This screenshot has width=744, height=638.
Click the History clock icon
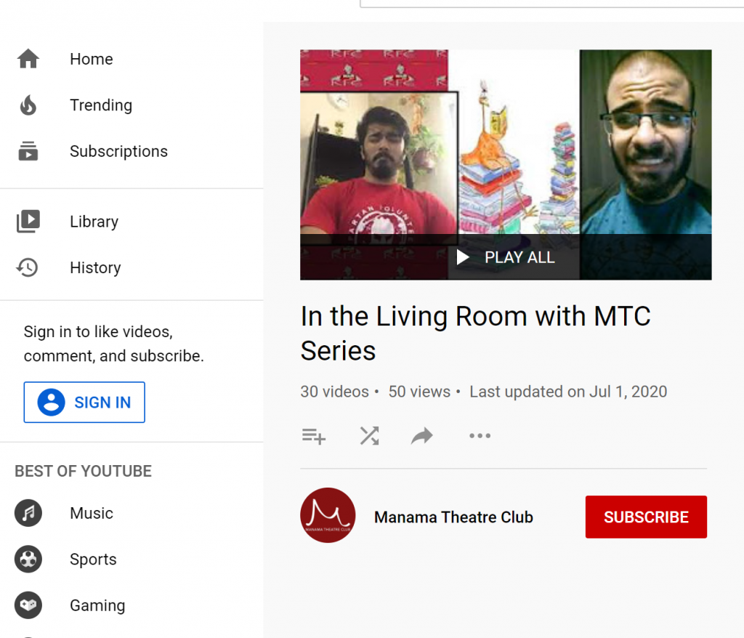28,267
